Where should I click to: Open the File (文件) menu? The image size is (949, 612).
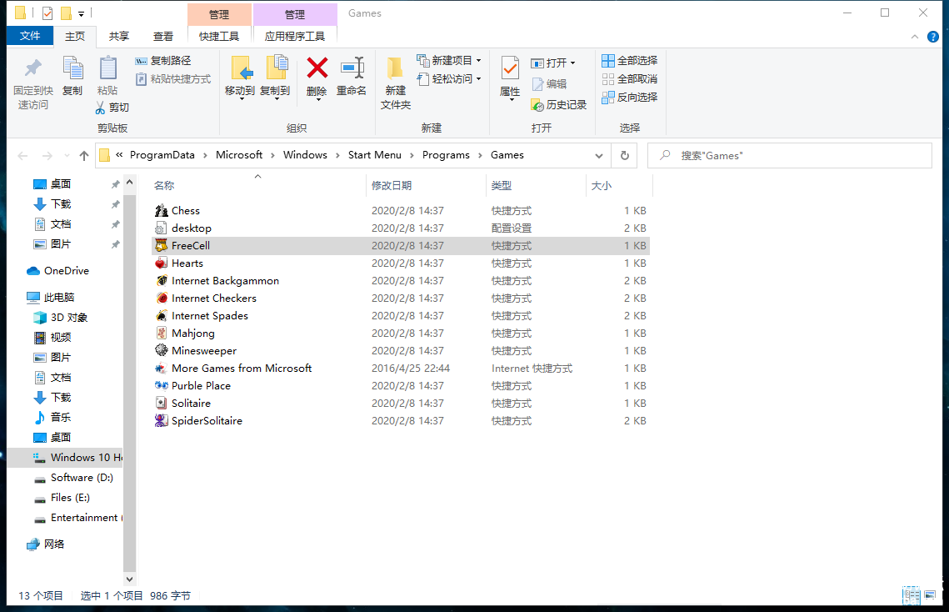(x=30, y=36)
